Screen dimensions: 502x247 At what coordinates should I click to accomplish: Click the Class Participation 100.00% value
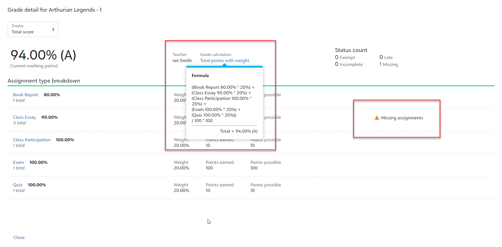(65, 140)
